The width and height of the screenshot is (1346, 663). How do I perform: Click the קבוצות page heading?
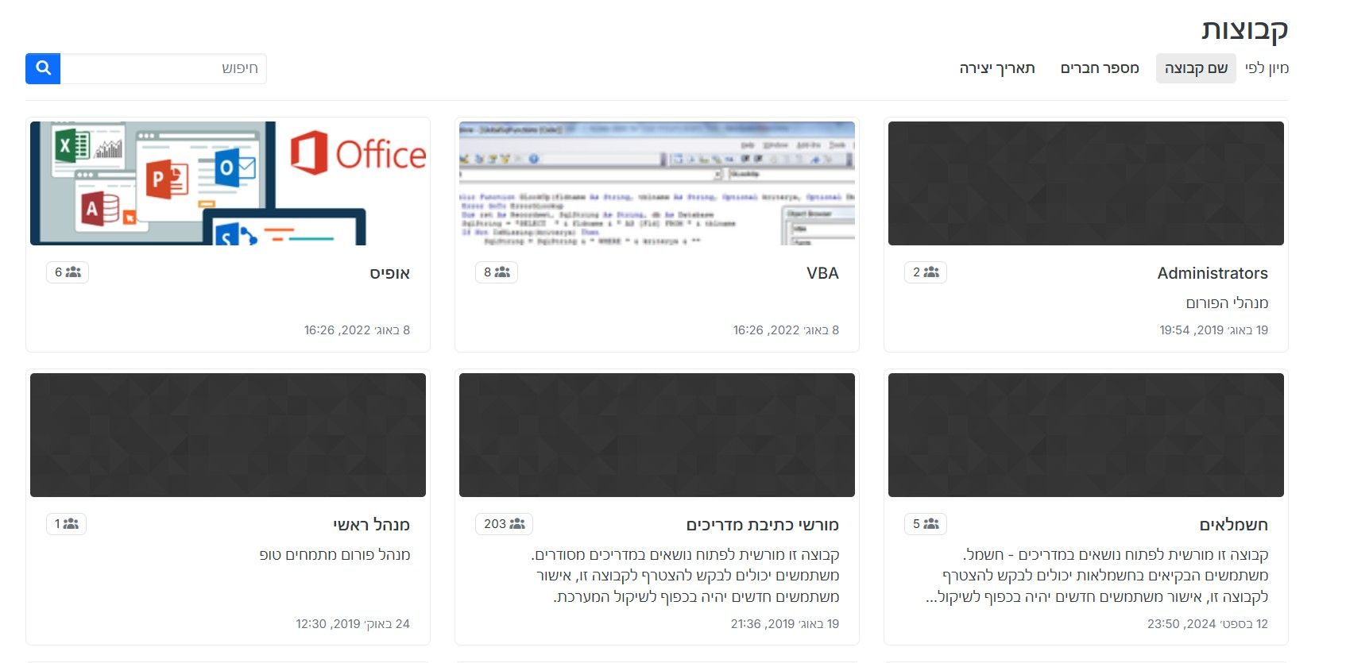click(x=1244, y=29)
